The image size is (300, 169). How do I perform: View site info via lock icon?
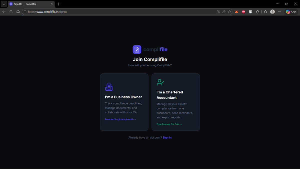click(x=25, y=12)
